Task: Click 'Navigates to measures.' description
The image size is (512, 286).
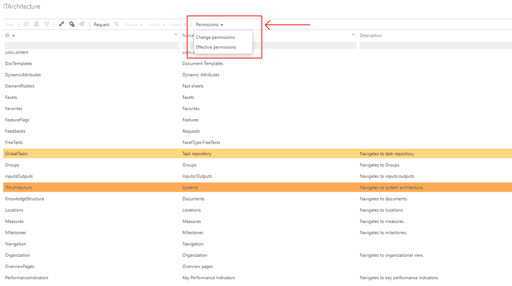Action: (x=382, y=221)
